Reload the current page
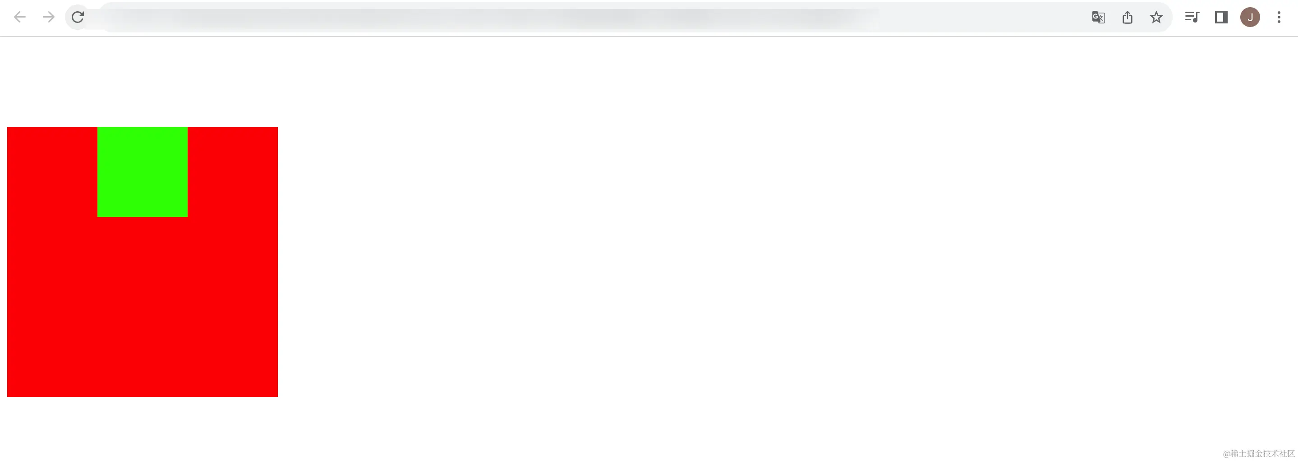The image size is (1298, 461). click(78, 17)
